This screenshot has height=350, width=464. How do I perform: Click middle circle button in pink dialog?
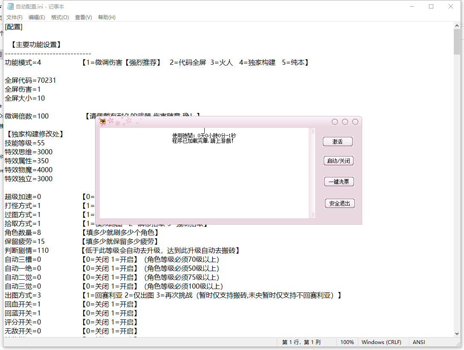coord(345,122)
